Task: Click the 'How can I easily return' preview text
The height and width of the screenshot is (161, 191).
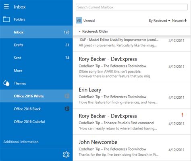Action: tap(118, 128)
